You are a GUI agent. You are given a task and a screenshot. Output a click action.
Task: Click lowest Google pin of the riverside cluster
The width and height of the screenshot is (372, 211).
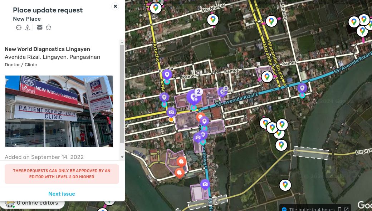click(x=281, y=145)
